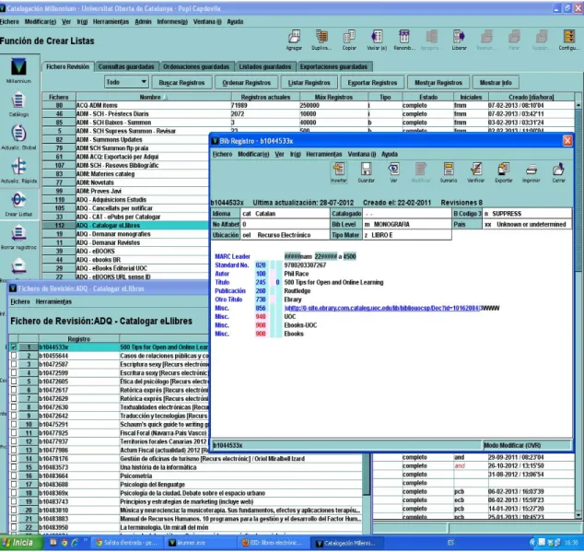
Task: Check the box for record b10472599
Action: (14, 372)
